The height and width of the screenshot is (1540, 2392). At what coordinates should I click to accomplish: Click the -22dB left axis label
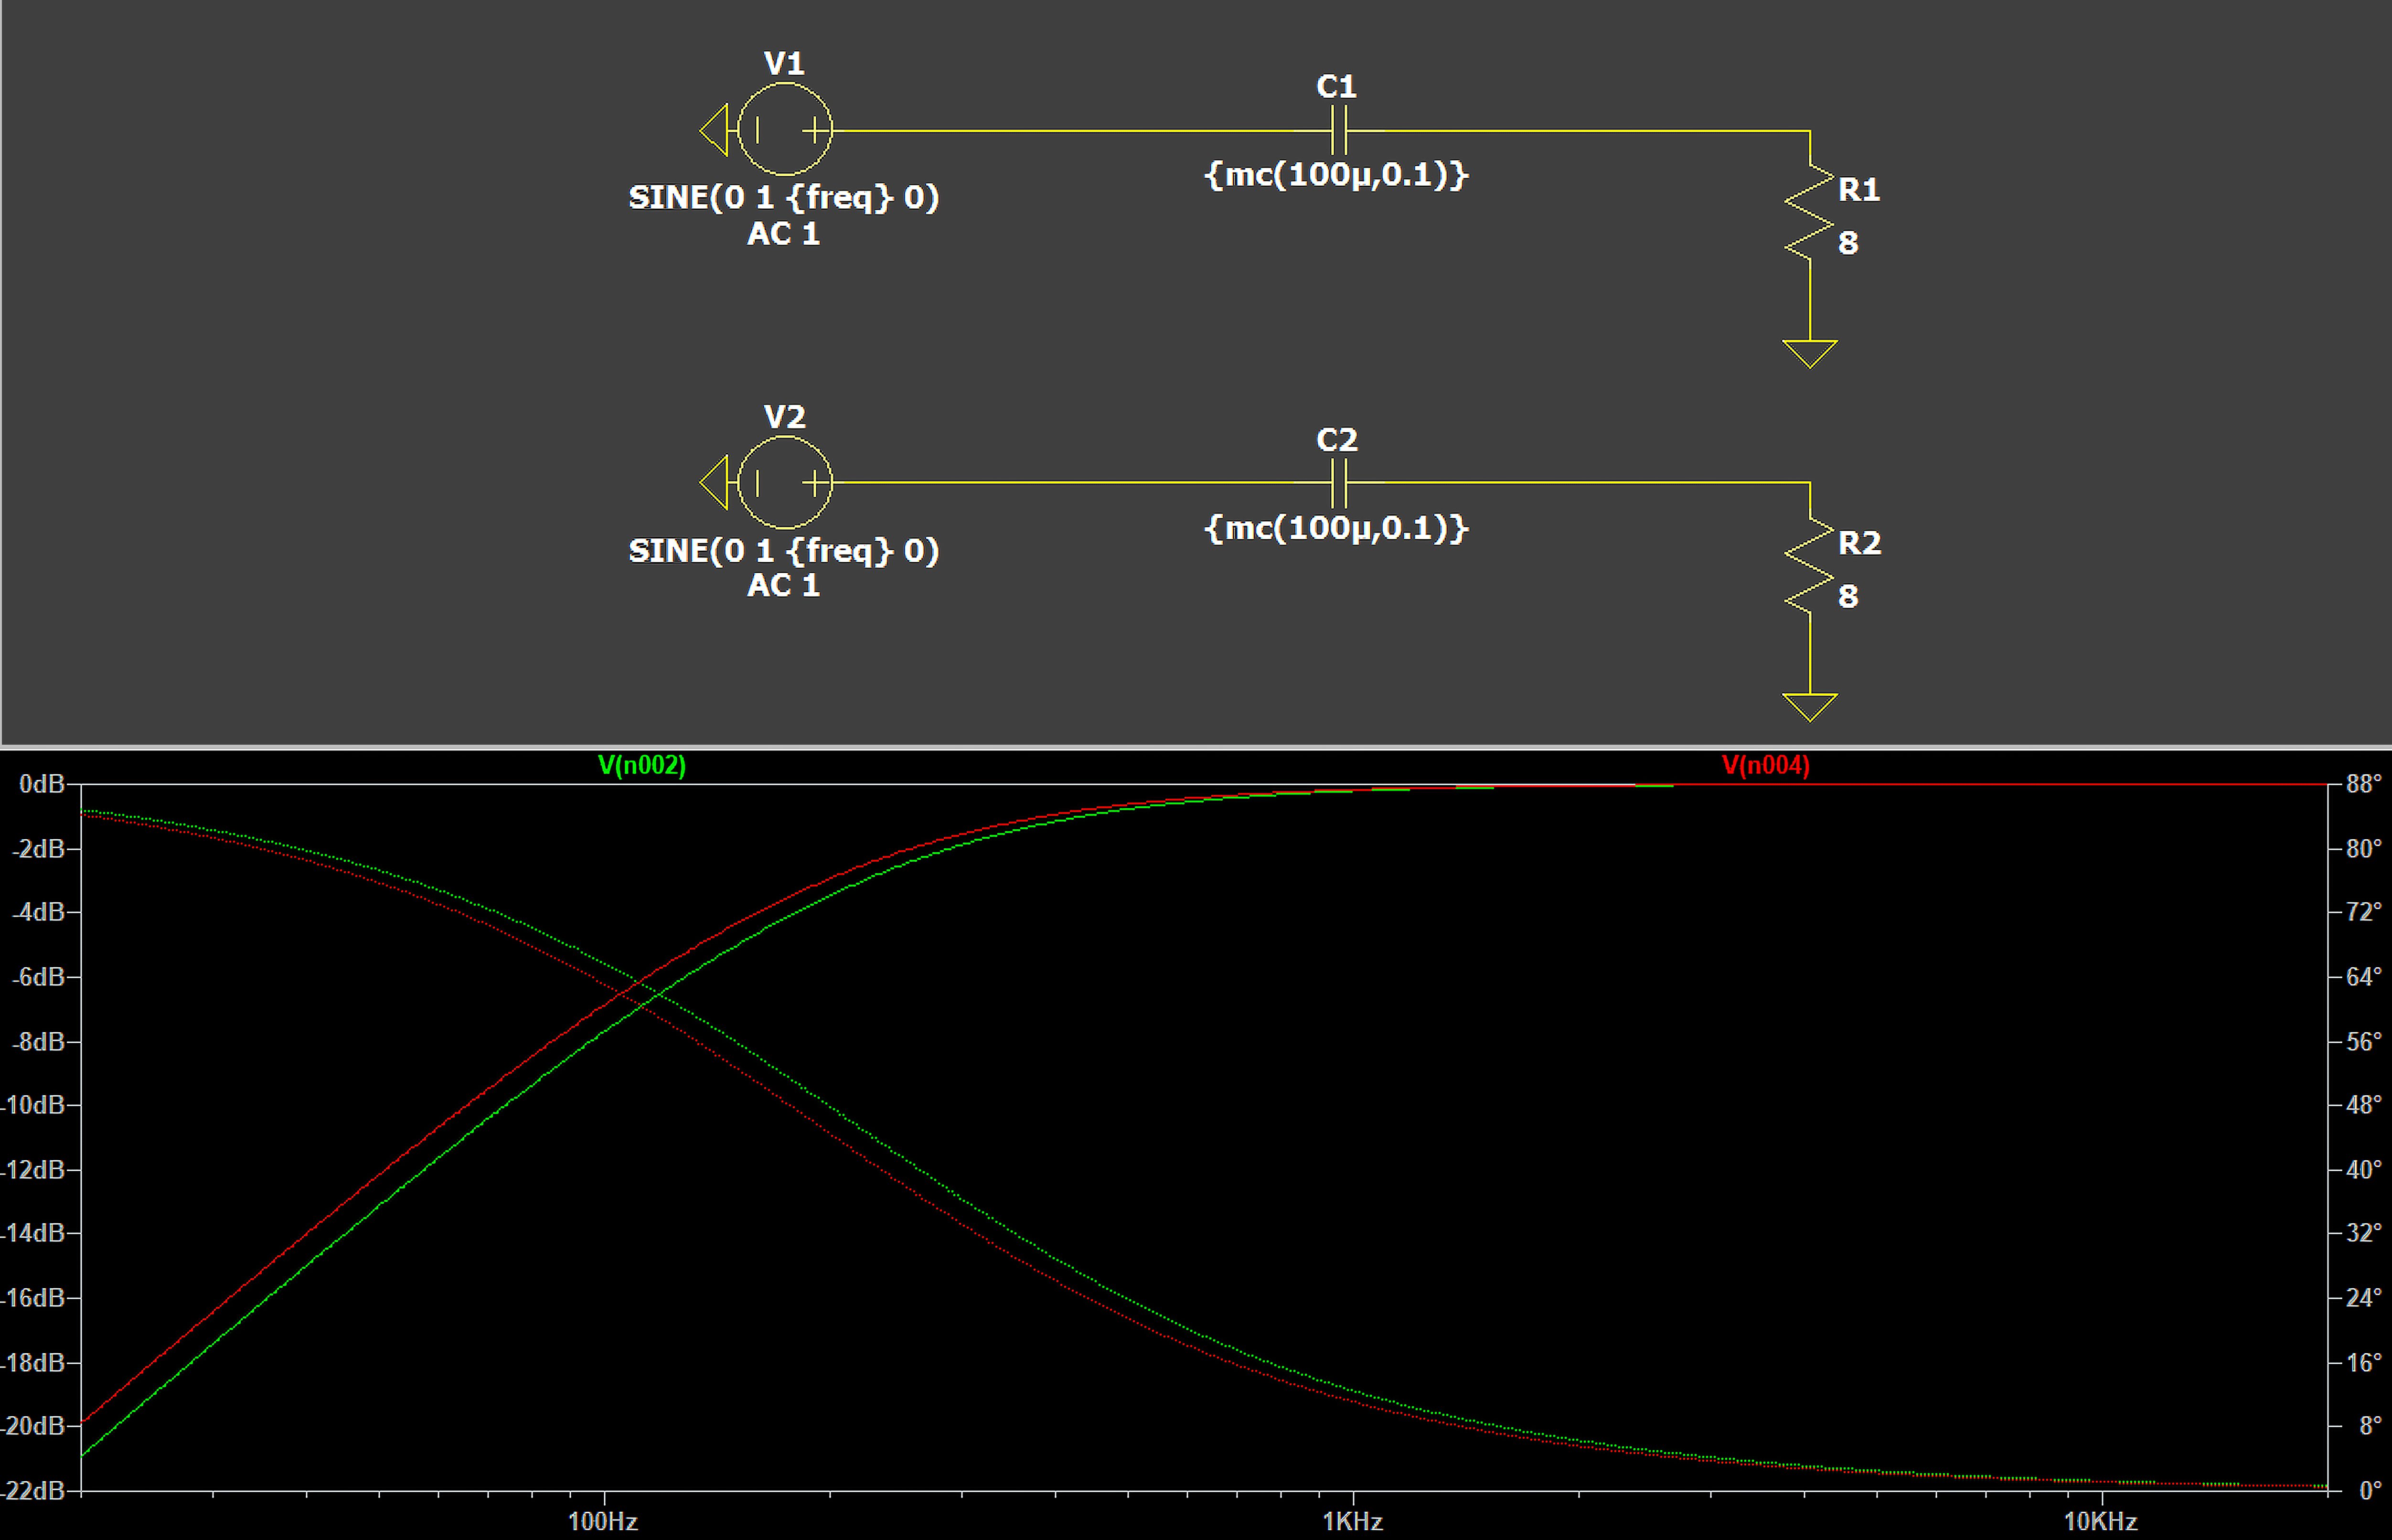coord(34,1491)
